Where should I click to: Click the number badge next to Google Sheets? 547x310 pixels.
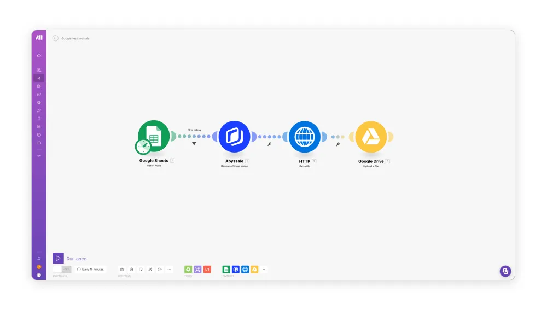click(172, 160)
